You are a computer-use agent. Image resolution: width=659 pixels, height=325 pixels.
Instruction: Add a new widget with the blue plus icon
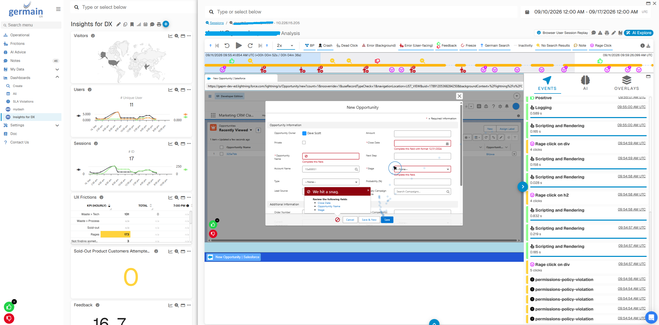166,24
